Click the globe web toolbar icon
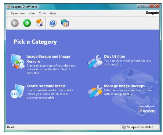The height and width of the screenshot is (135, 163). point(65,23)
